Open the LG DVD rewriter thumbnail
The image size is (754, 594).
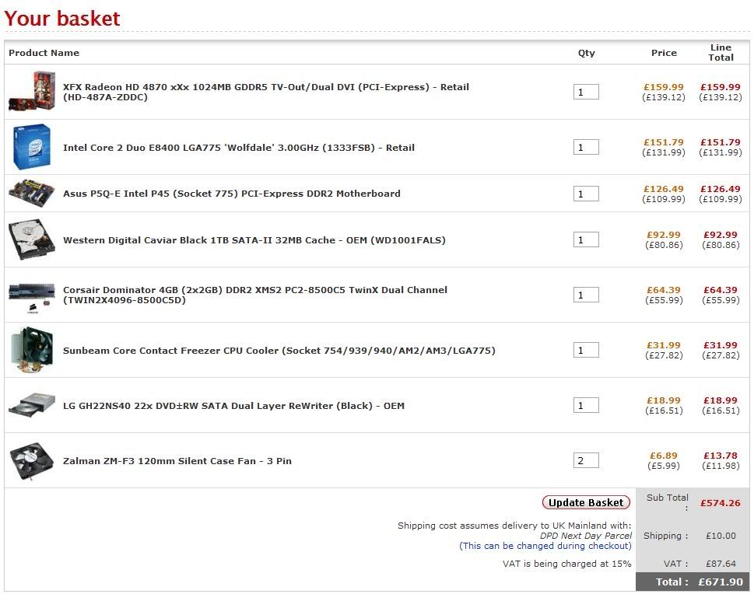[x=32, y=405]
